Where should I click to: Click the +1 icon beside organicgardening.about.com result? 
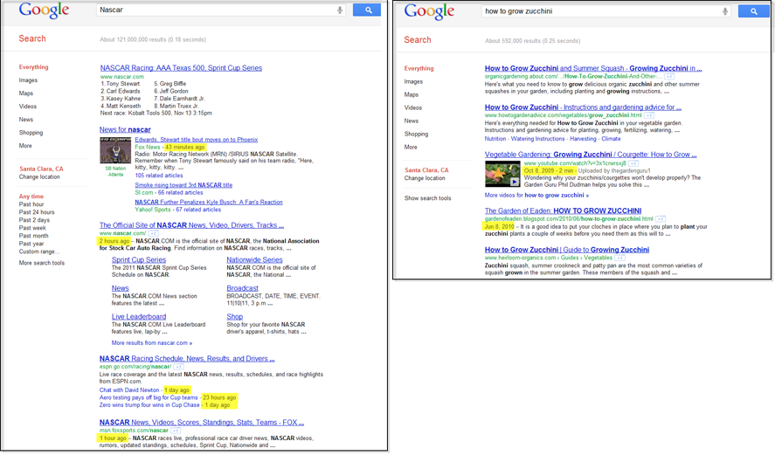pos(668,77)
